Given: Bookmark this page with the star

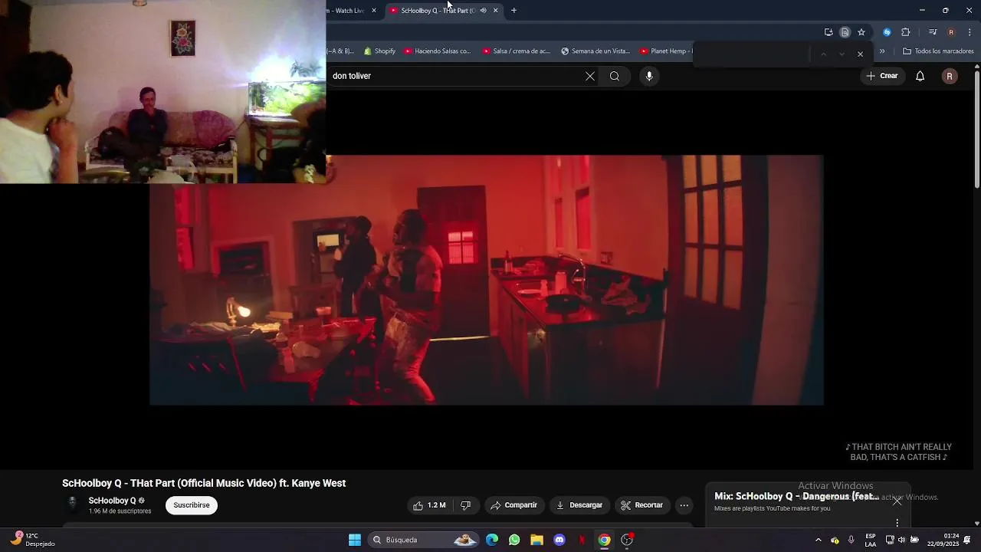Looking at the screenshot, I should 861,32.
